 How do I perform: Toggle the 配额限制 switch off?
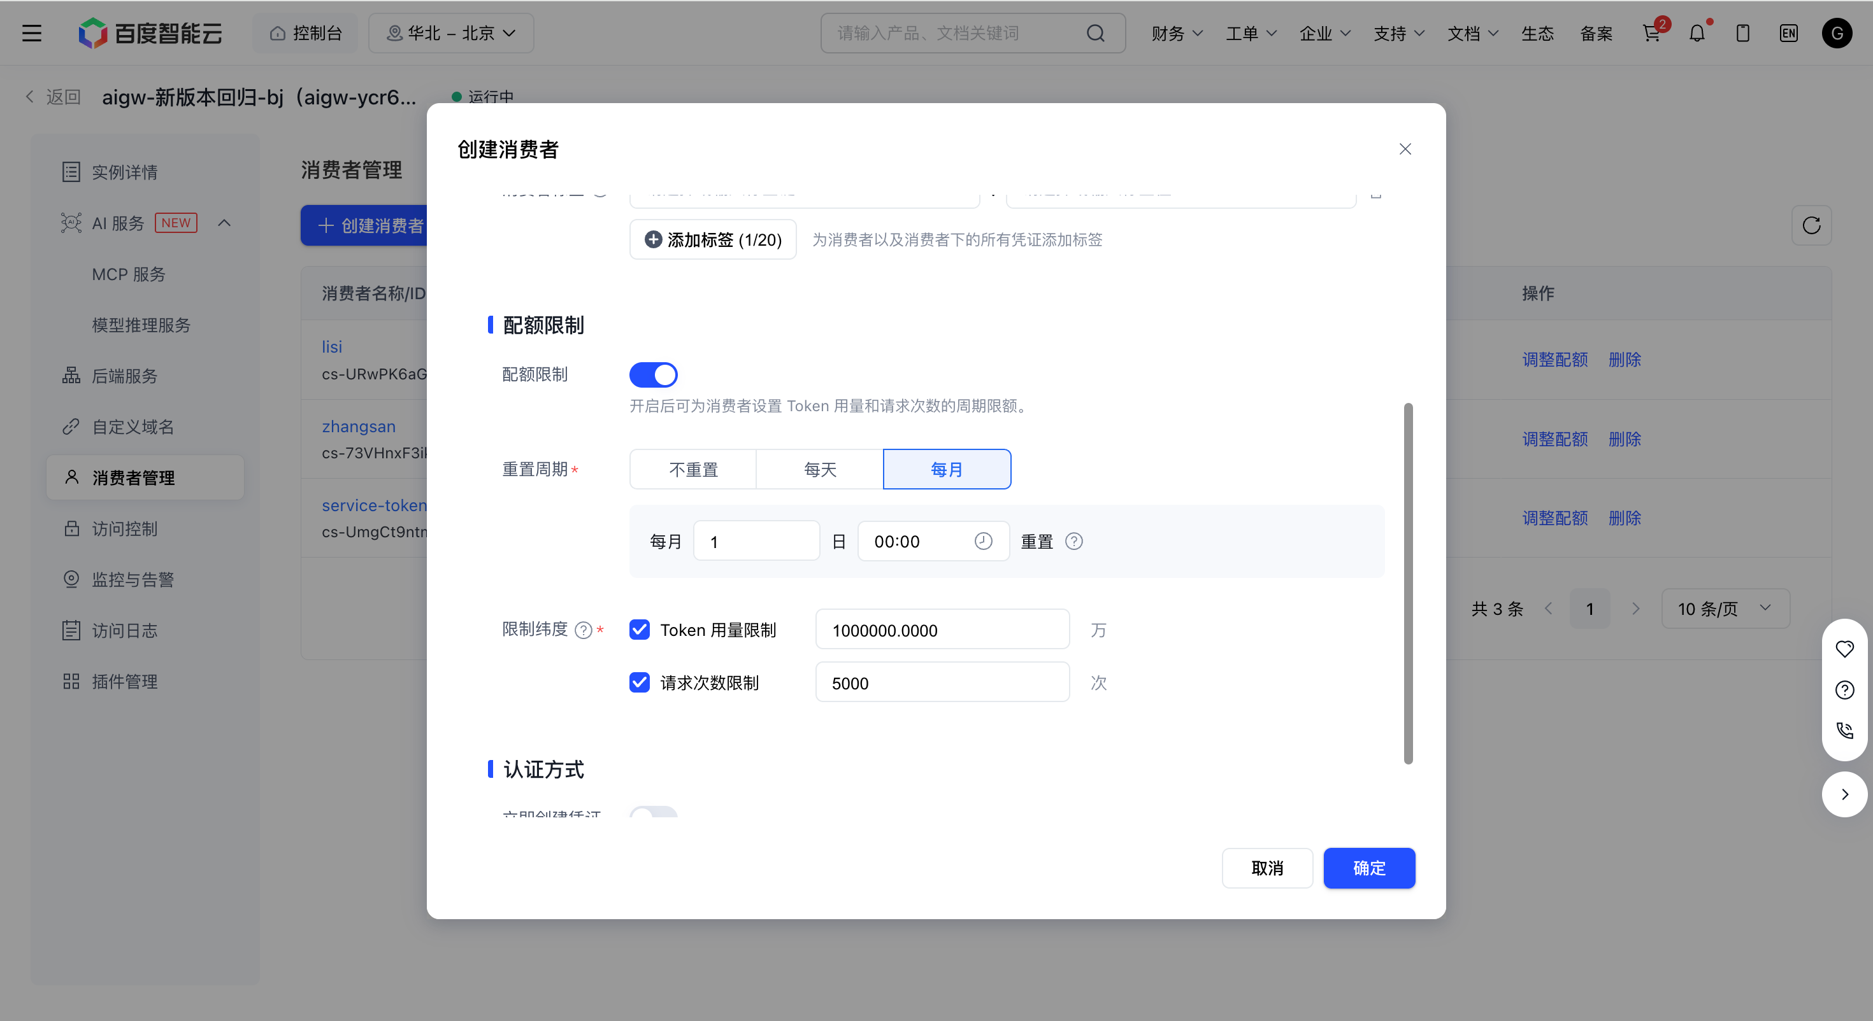[653, 375]
